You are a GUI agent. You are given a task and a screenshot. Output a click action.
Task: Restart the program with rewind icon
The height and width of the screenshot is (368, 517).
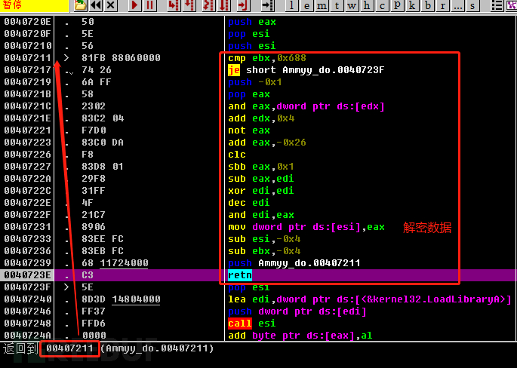97,5
